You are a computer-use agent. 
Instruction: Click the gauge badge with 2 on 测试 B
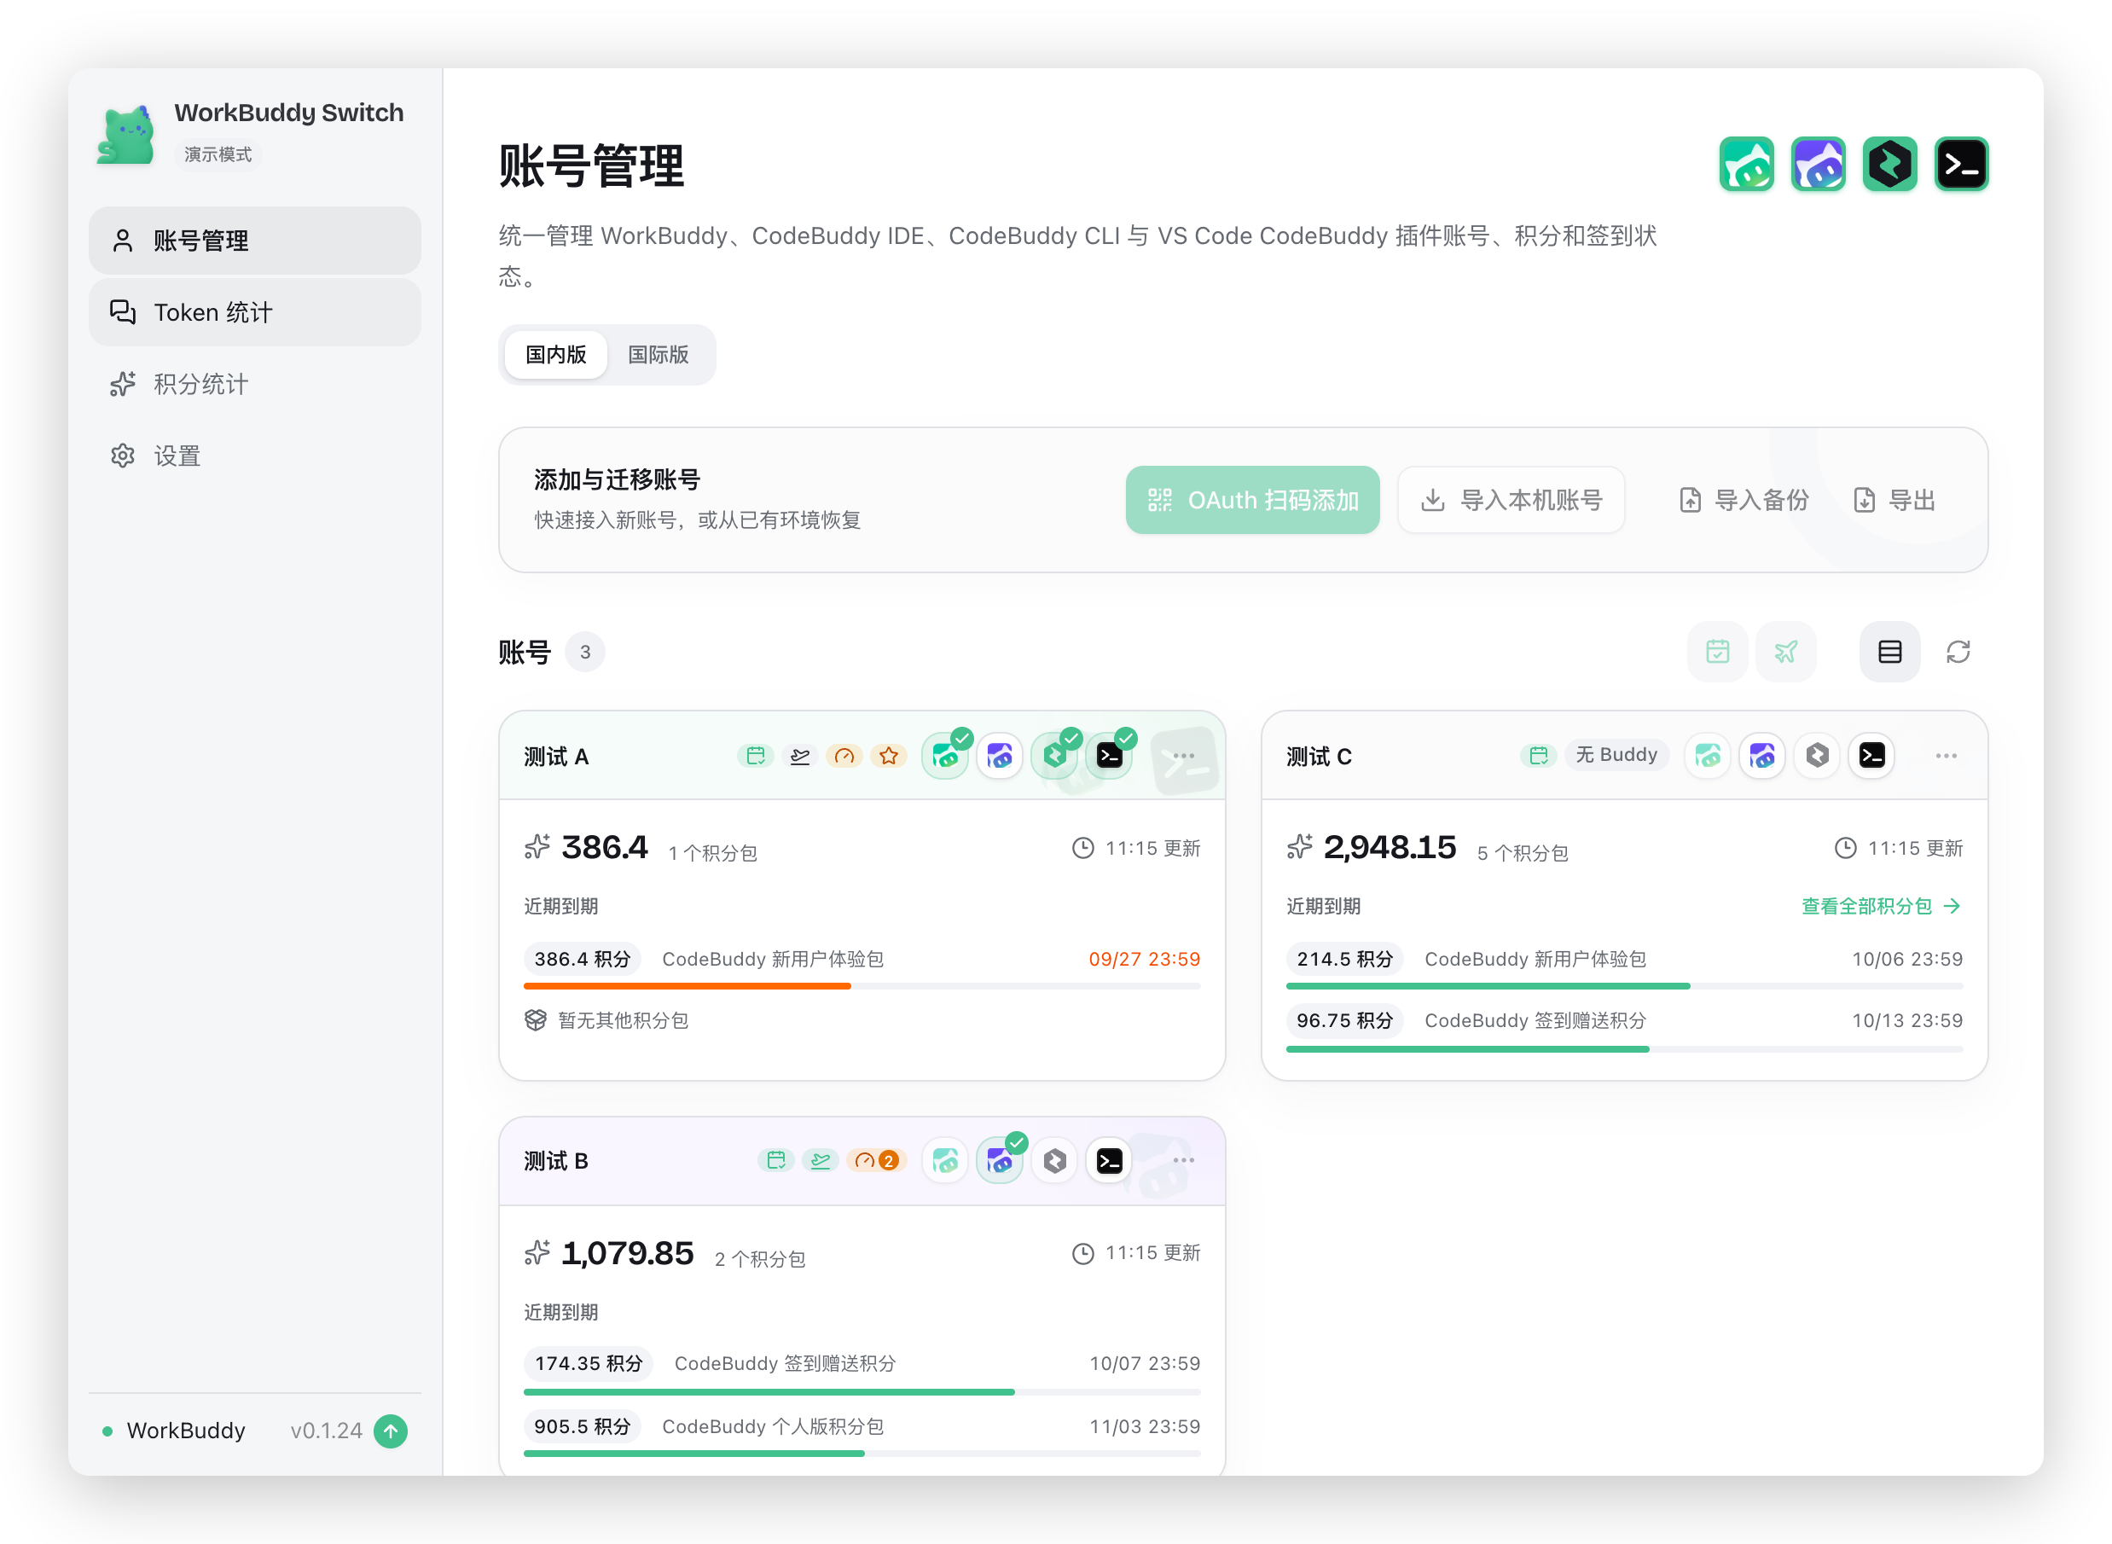tap(876, 1161)
